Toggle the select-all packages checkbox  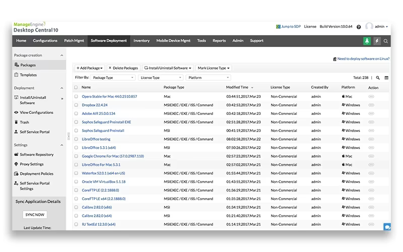click(76, 87)
